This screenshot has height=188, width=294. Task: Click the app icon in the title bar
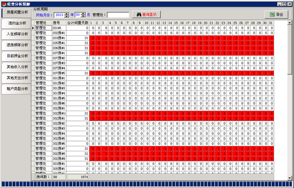click(4, 4)
